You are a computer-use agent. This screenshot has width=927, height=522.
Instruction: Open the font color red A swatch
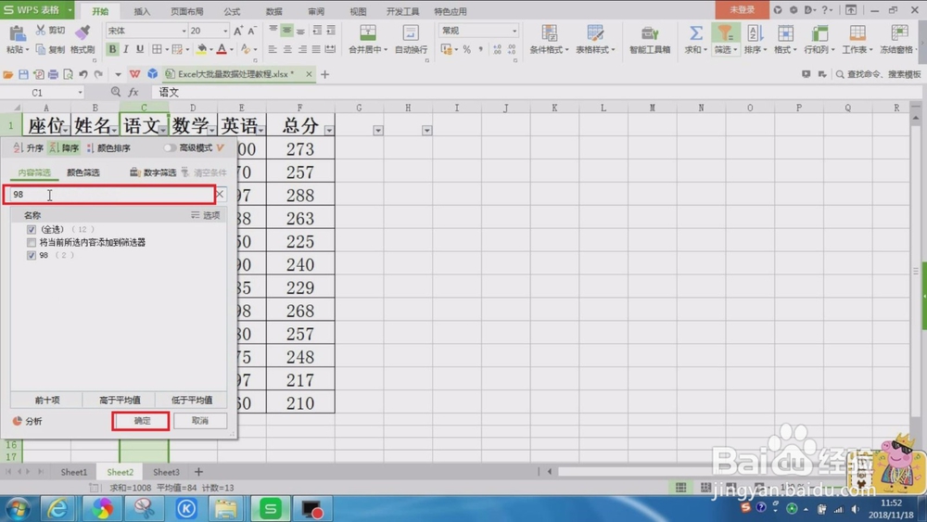click(222, 50)
